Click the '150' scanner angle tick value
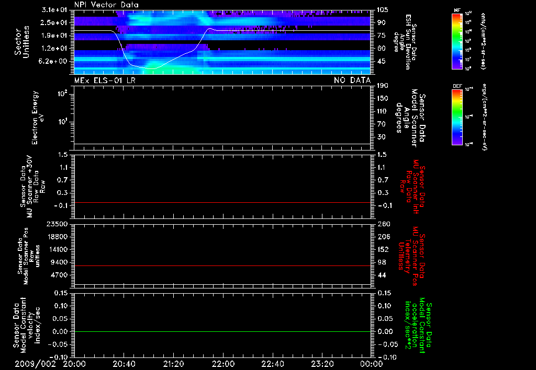This screenshot has height=370, width=536. (x=383, y=99)
